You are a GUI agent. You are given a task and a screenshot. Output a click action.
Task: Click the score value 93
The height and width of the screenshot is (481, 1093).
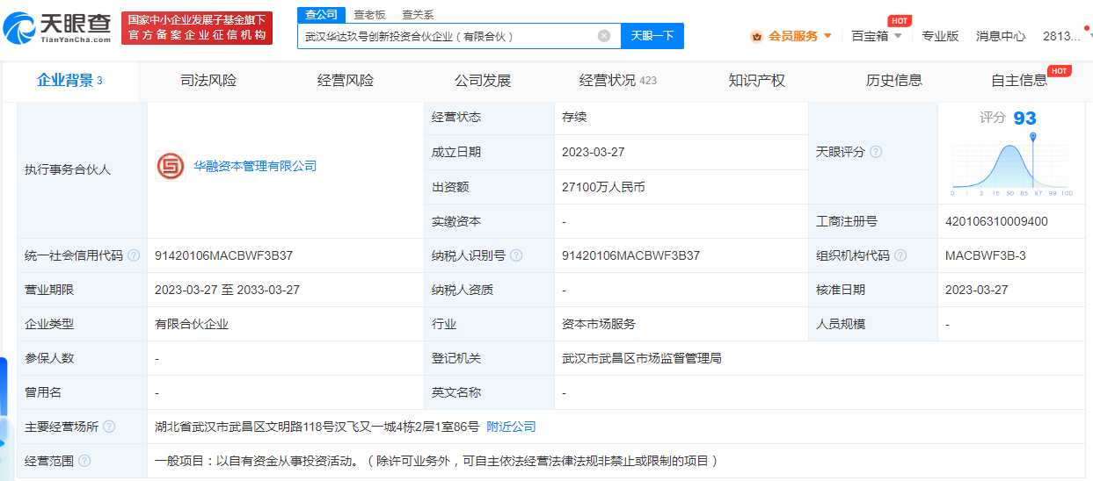click(1024, 118)
